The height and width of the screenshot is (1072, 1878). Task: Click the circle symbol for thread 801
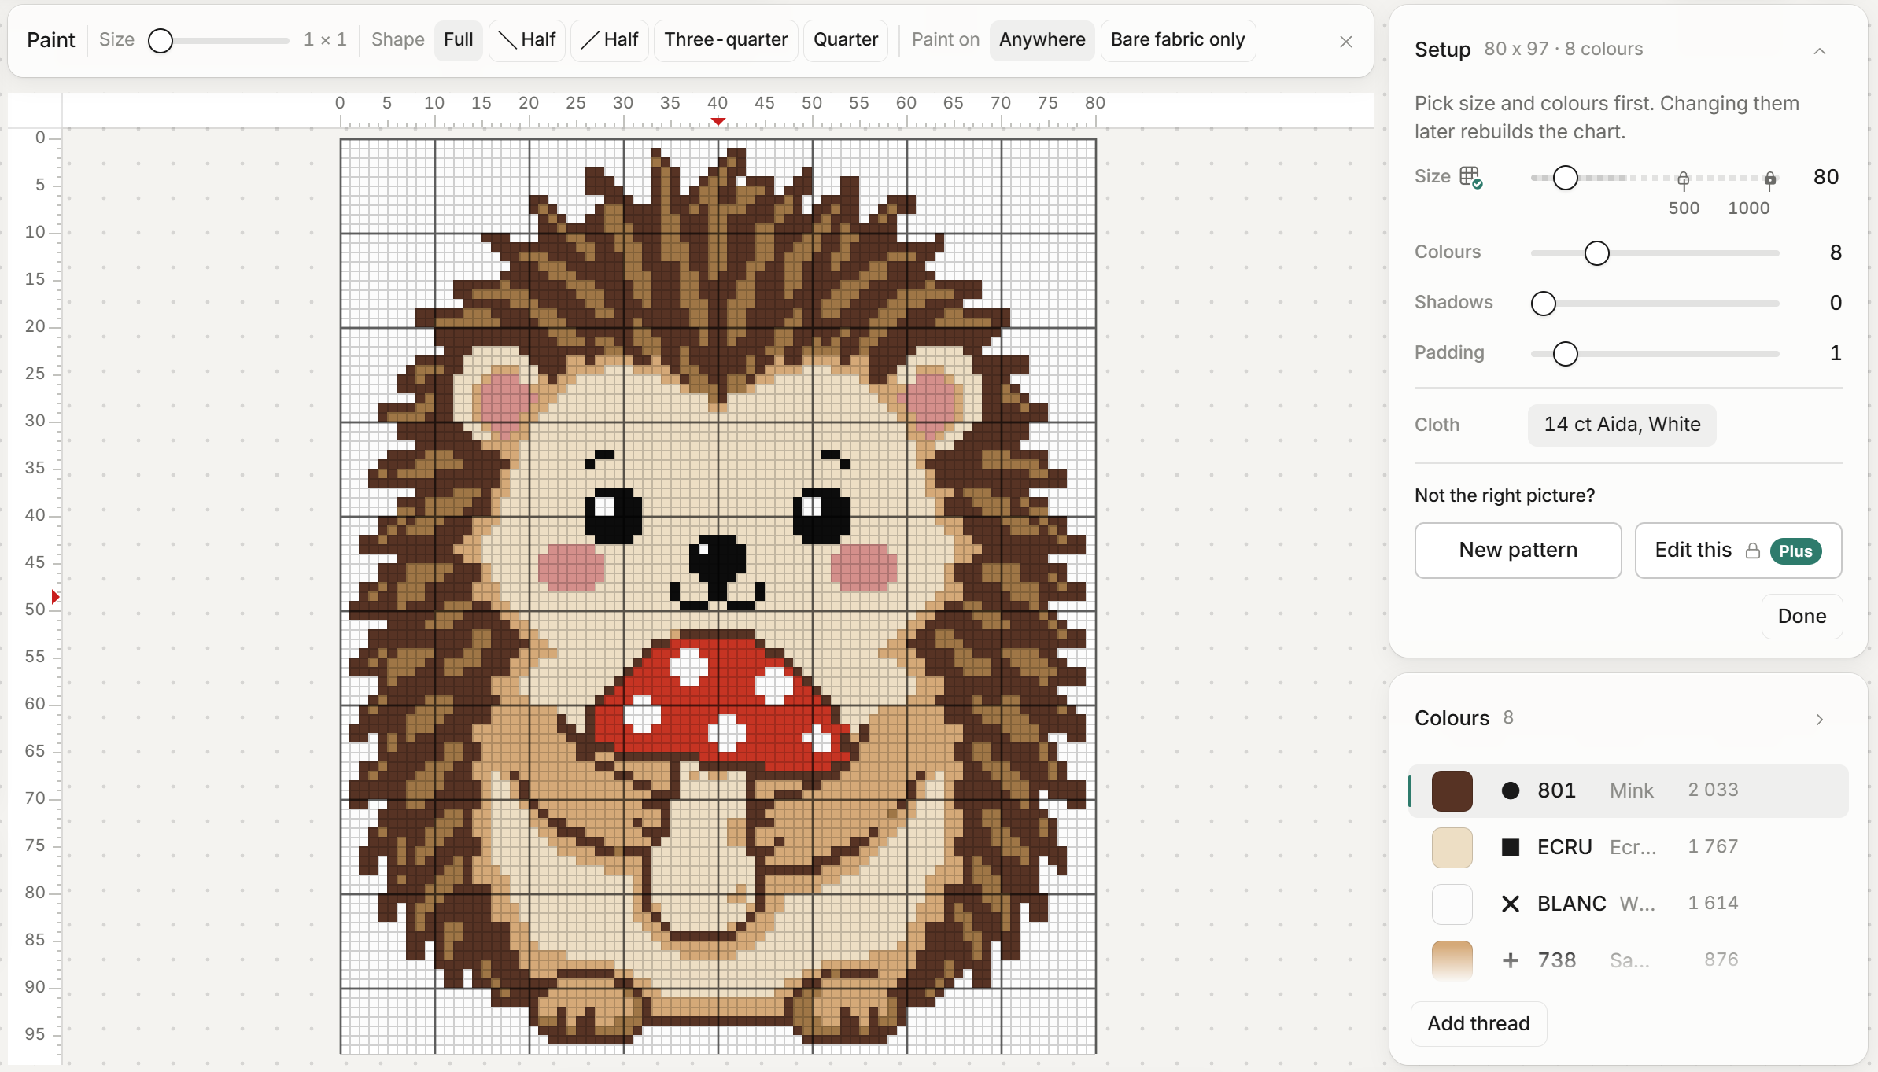[x=1510, y=790]
